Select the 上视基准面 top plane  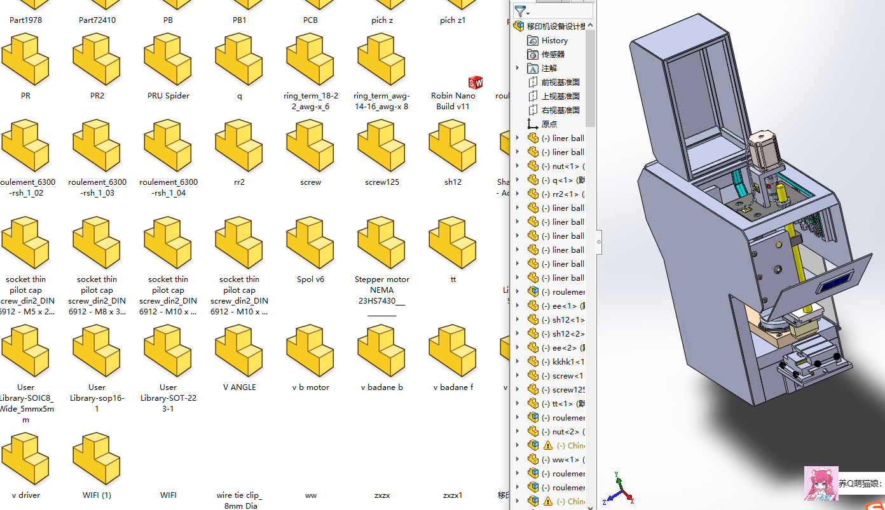coord(560,97)
